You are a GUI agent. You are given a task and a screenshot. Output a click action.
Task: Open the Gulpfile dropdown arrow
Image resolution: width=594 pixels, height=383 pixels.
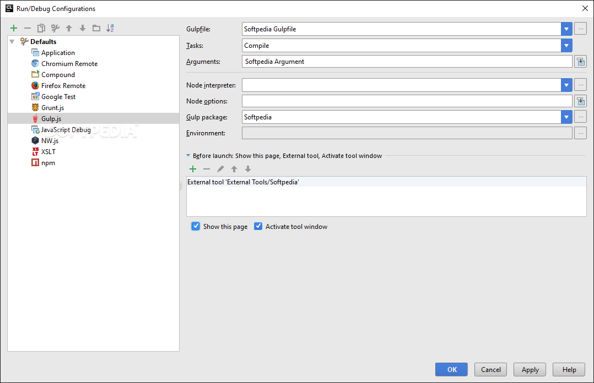point(566,29)
